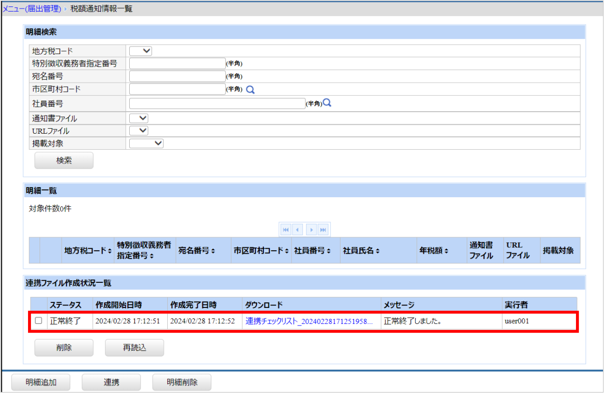Click the 連携 button

tap(111, 382)
